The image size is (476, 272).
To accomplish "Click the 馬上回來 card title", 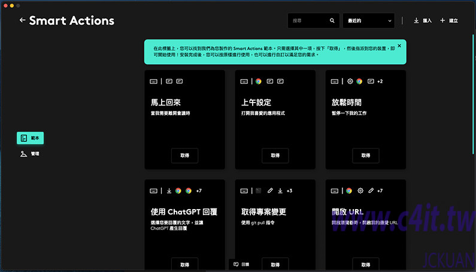I will (x=166, y=102).
